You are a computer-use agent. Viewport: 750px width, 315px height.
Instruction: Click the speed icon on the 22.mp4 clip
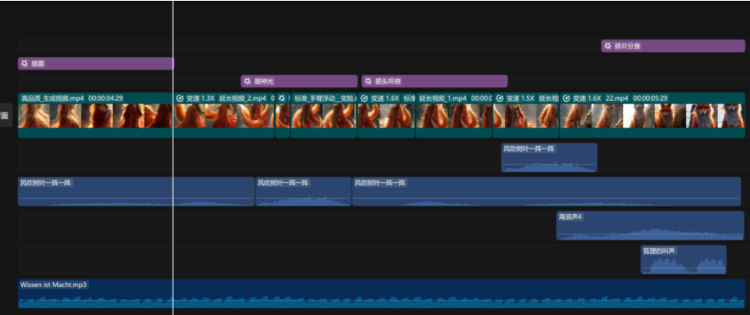click(566, 98)
